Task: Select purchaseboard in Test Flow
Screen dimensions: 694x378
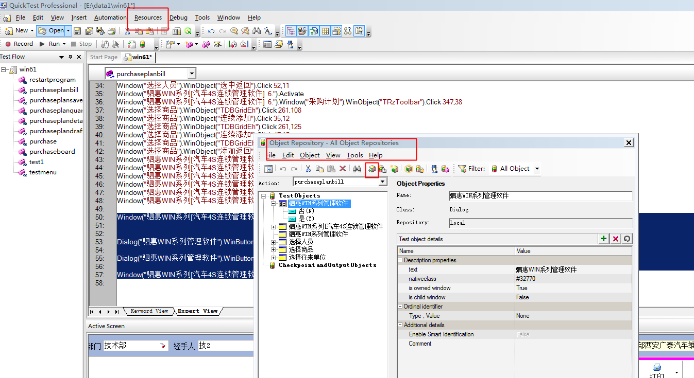Action: [x=52, y=152]
